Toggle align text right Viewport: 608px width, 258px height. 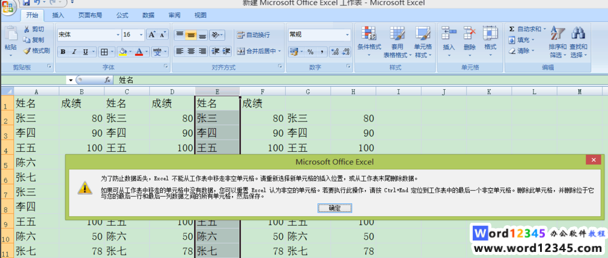(202, 51)
